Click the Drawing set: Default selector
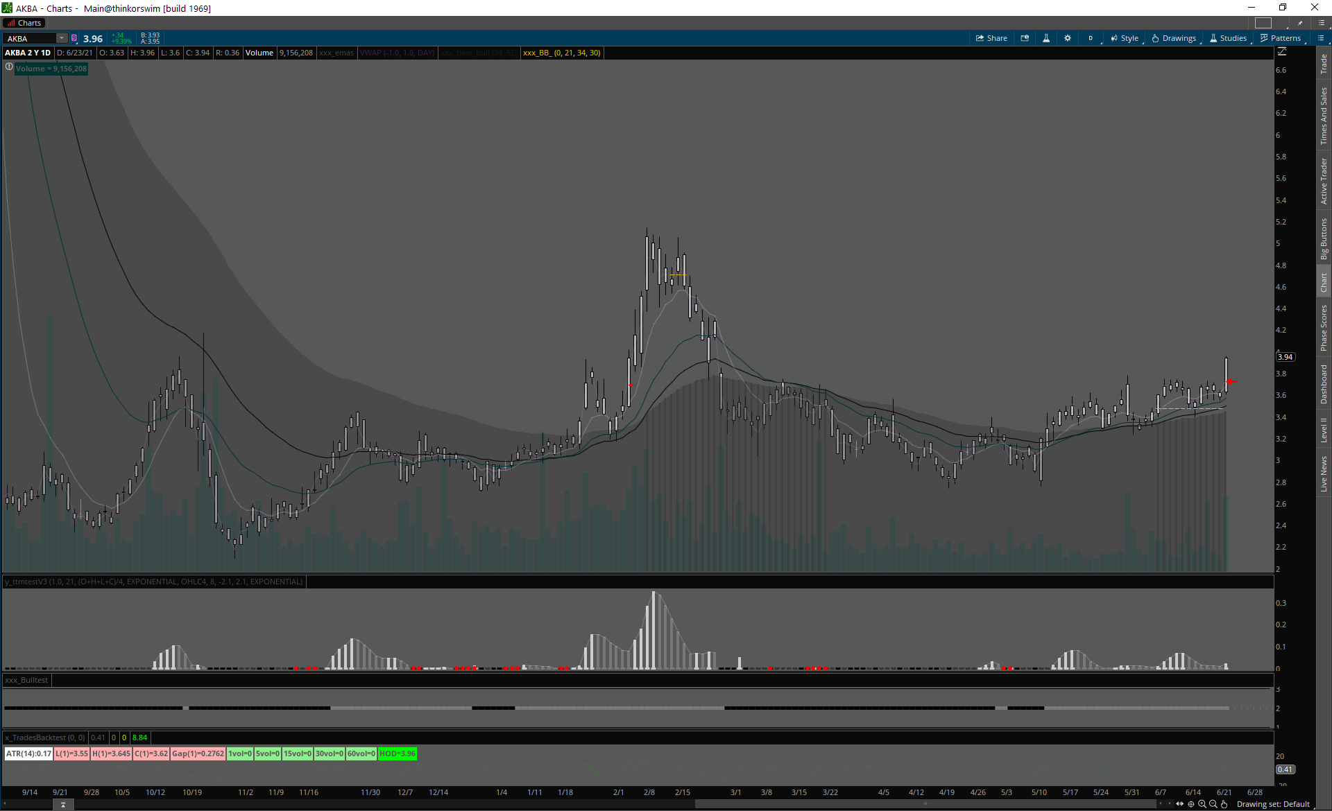Viewport: 1332px width, 811px height. (1273, 804)
